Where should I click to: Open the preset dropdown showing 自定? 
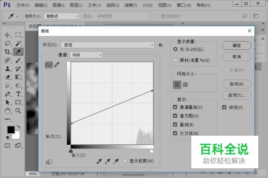coord(108,45)
